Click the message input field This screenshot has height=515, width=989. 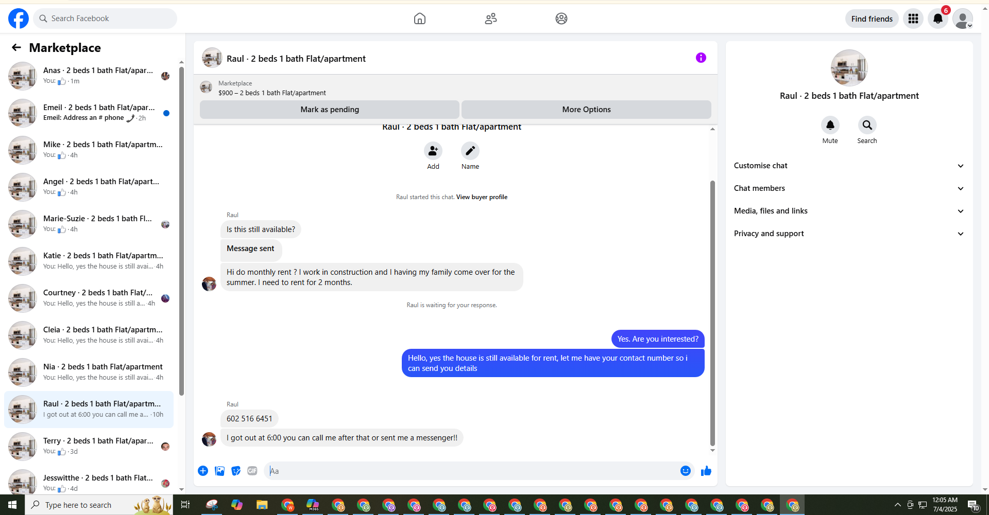point(471,471)
